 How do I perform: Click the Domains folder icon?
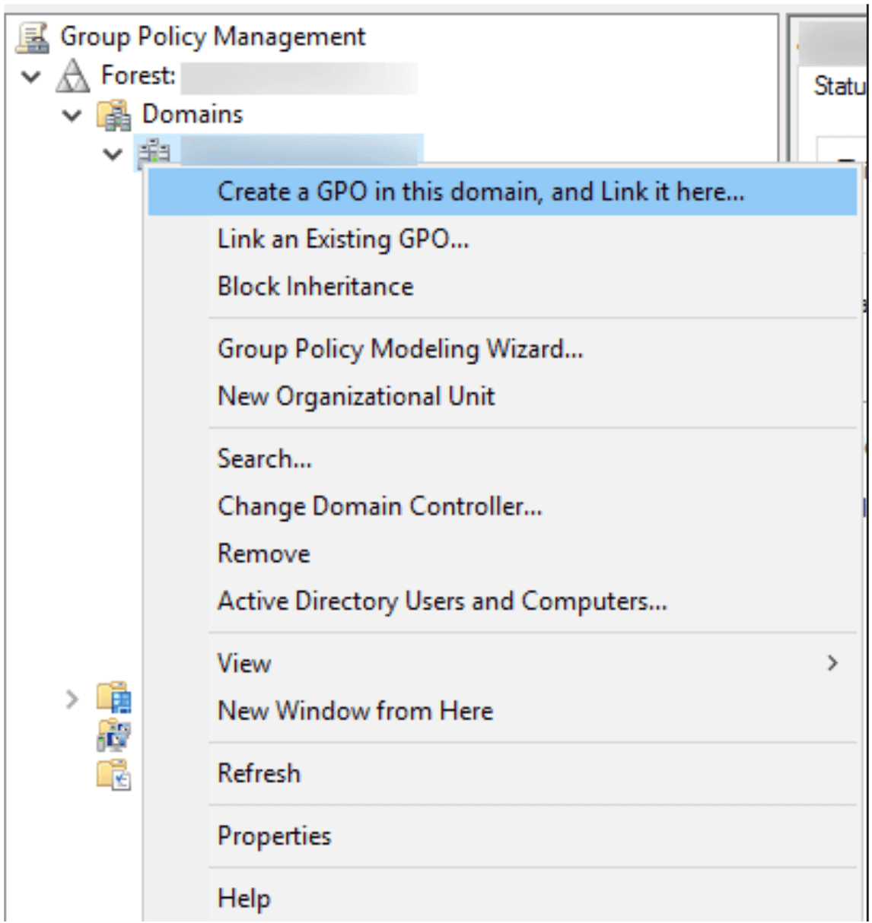tap(113, 115)
